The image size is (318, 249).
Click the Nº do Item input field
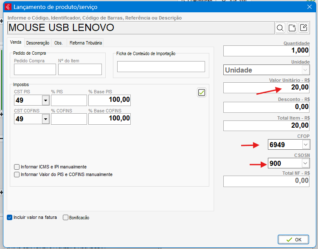tap(80, 69)
